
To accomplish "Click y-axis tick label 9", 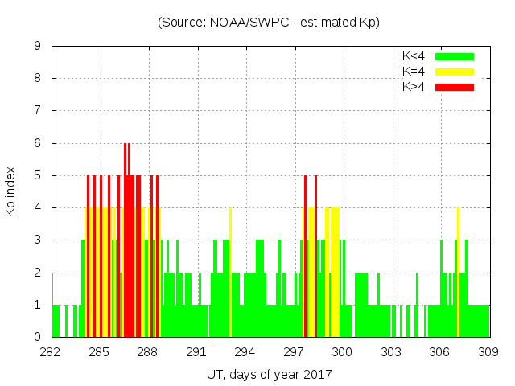I will tap(37, 47).
